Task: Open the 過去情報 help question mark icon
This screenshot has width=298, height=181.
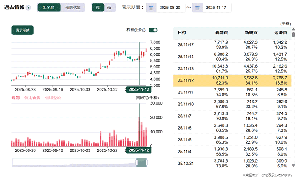Action: pyautogui.click(x=28, y=7)
